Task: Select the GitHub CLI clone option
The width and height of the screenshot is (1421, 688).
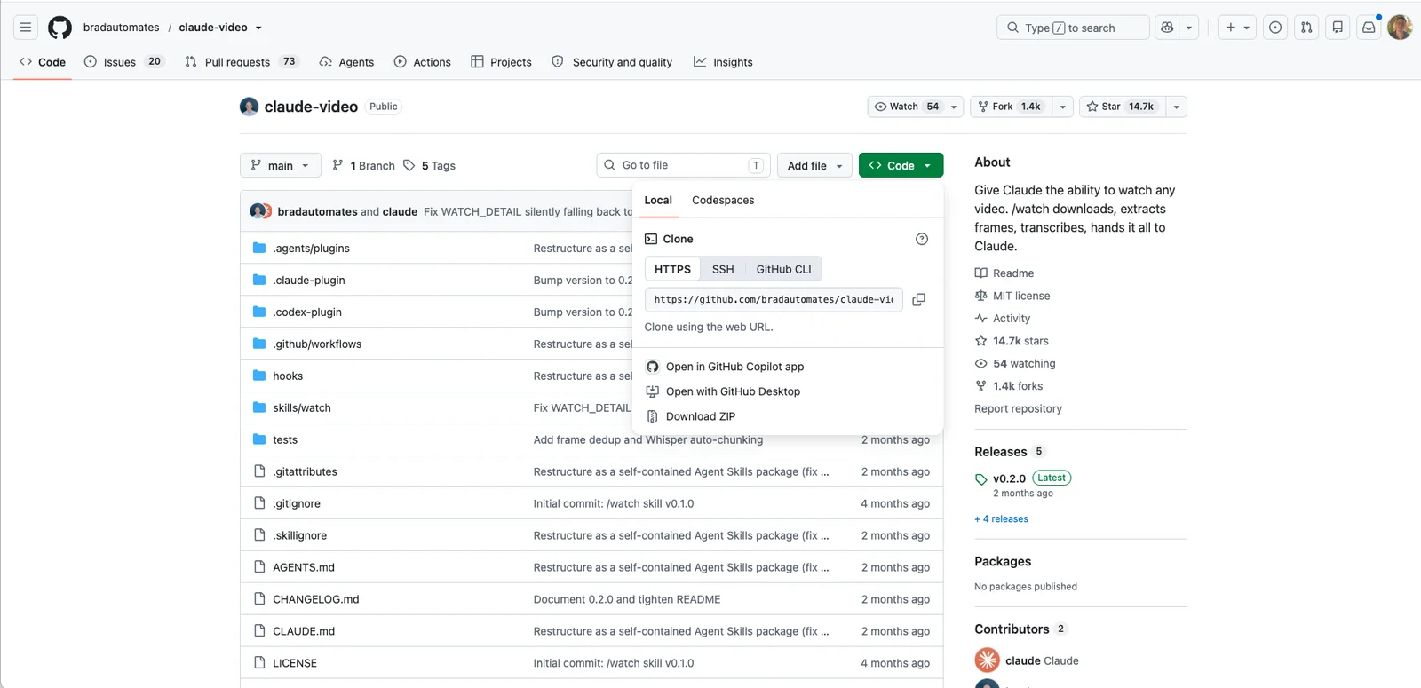Action: (783, 269)
